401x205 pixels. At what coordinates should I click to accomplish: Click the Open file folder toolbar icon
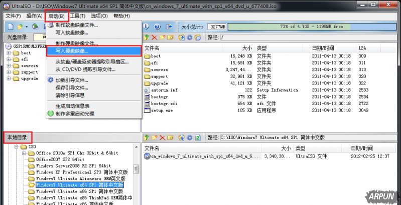coord(20,26)
